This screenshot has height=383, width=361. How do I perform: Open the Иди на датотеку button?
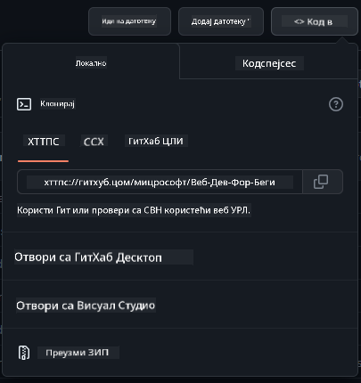[x=129, y=21]
